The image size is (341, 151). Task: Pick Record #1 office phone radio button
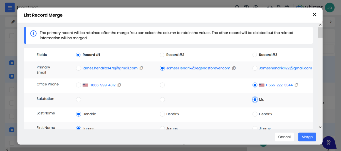78,85
